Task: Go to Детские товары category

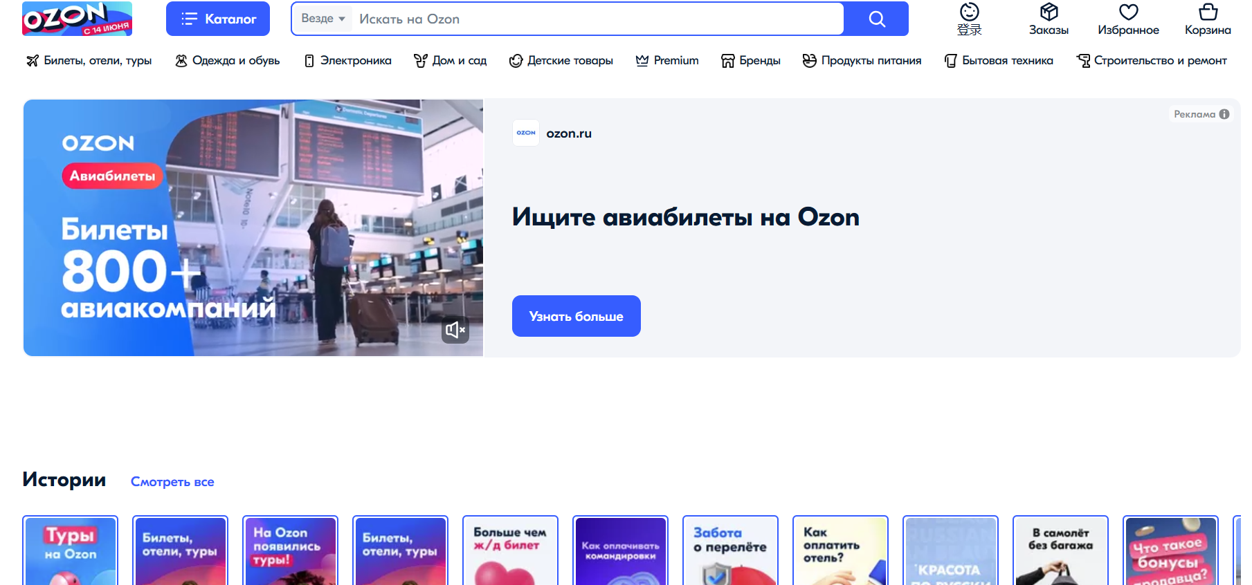Action: click(x=570, y=61)
